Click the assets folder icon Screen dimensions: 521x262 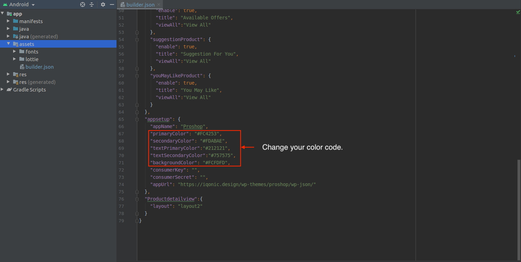pyautogui.click(x=16, y=44)
